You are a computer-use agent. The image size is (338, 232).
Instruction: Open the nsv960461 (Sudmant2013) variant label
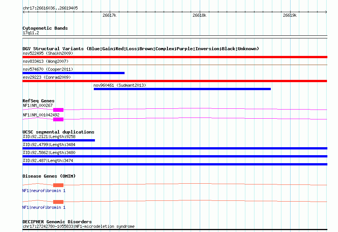[120, 85]
